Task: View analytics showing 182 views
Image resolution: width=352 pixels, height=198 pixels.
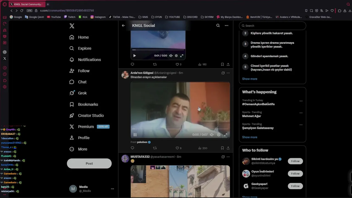Action: click(202, 64)
